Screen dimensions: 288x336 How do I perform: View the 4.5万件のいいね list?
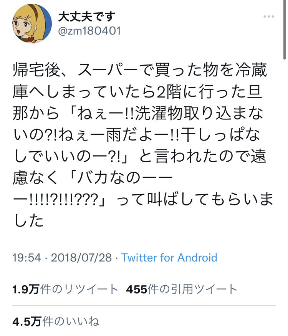click(x=56, y=321)
